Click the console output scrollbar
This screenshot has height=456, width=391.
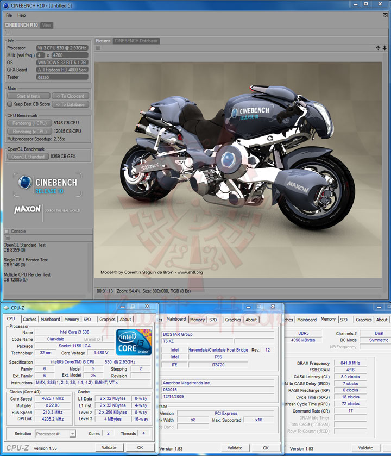[90, 267]
